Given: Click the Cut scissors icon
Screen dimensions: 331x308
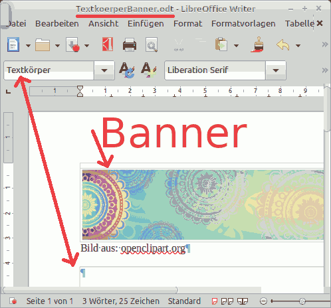Looking at the screenshot, I should pyautogui.click(x=179, y=45).
